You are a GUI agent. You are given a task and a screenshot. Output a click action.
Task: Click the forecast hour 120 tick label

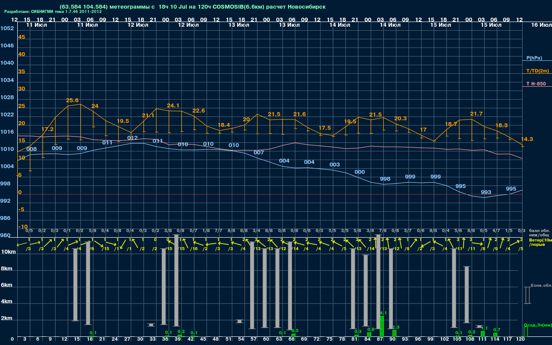(520, 339)
